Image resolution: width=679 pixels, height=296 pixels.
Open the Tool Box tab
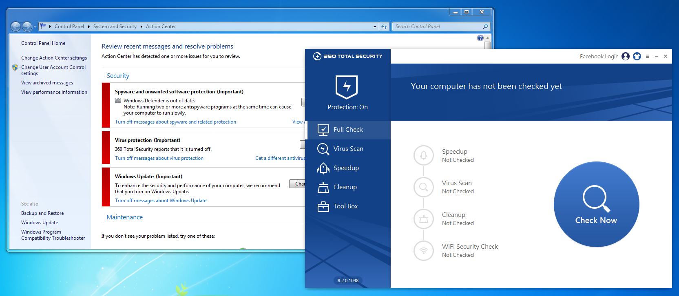tap(345, 206)
